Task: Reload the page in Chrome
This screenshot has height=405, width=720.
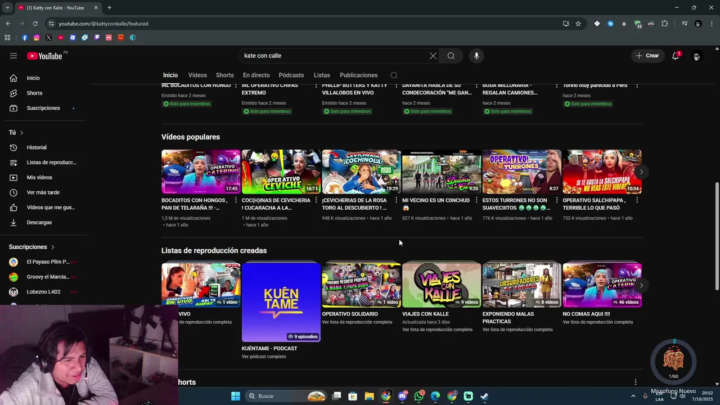Action: click(x=35, y=24)
